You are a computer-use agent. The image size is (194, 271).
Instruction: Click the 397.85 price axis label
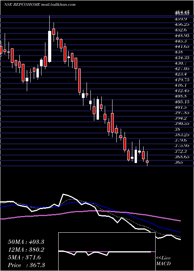(x=181, y=113)
